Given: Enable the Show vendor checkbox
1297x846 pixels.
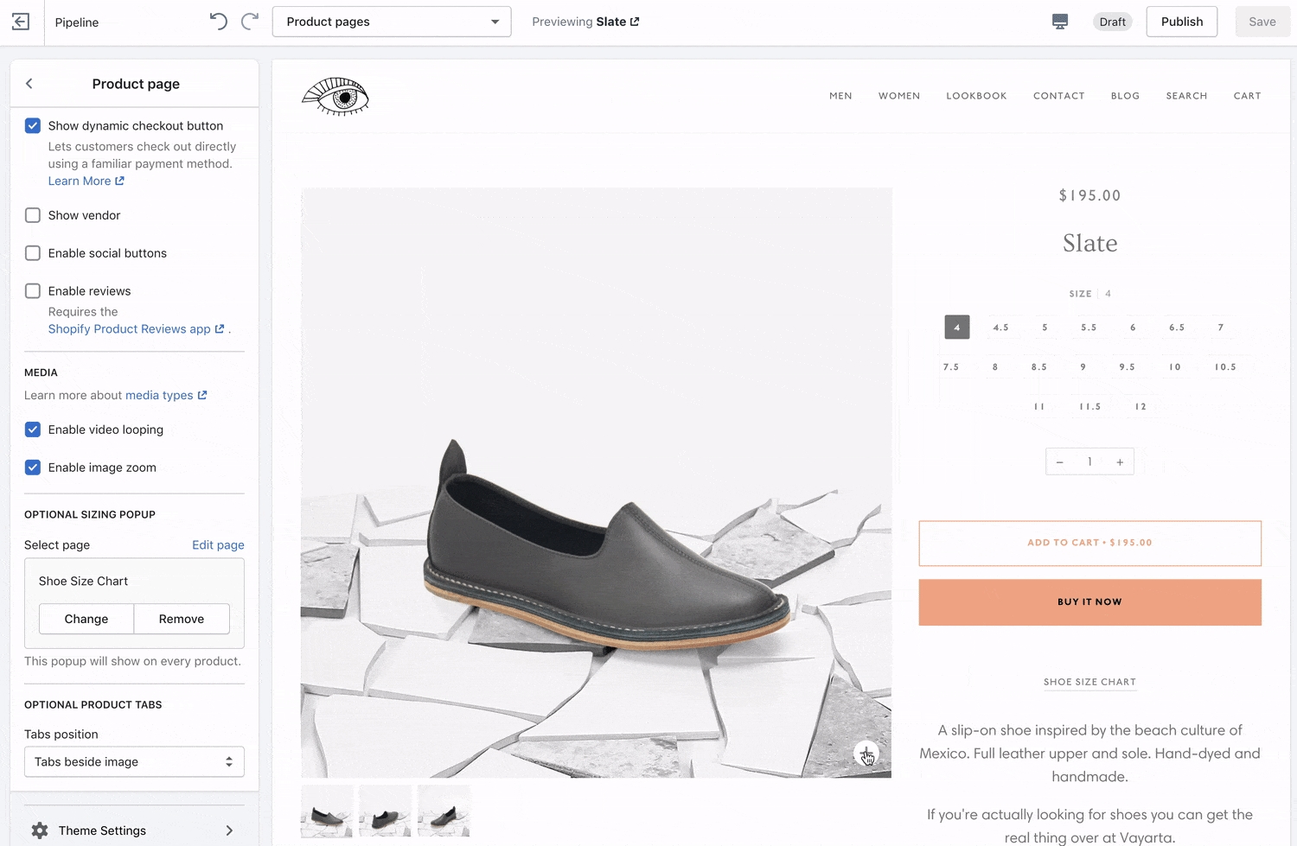Looking at the screenshot, I should 33,215.
